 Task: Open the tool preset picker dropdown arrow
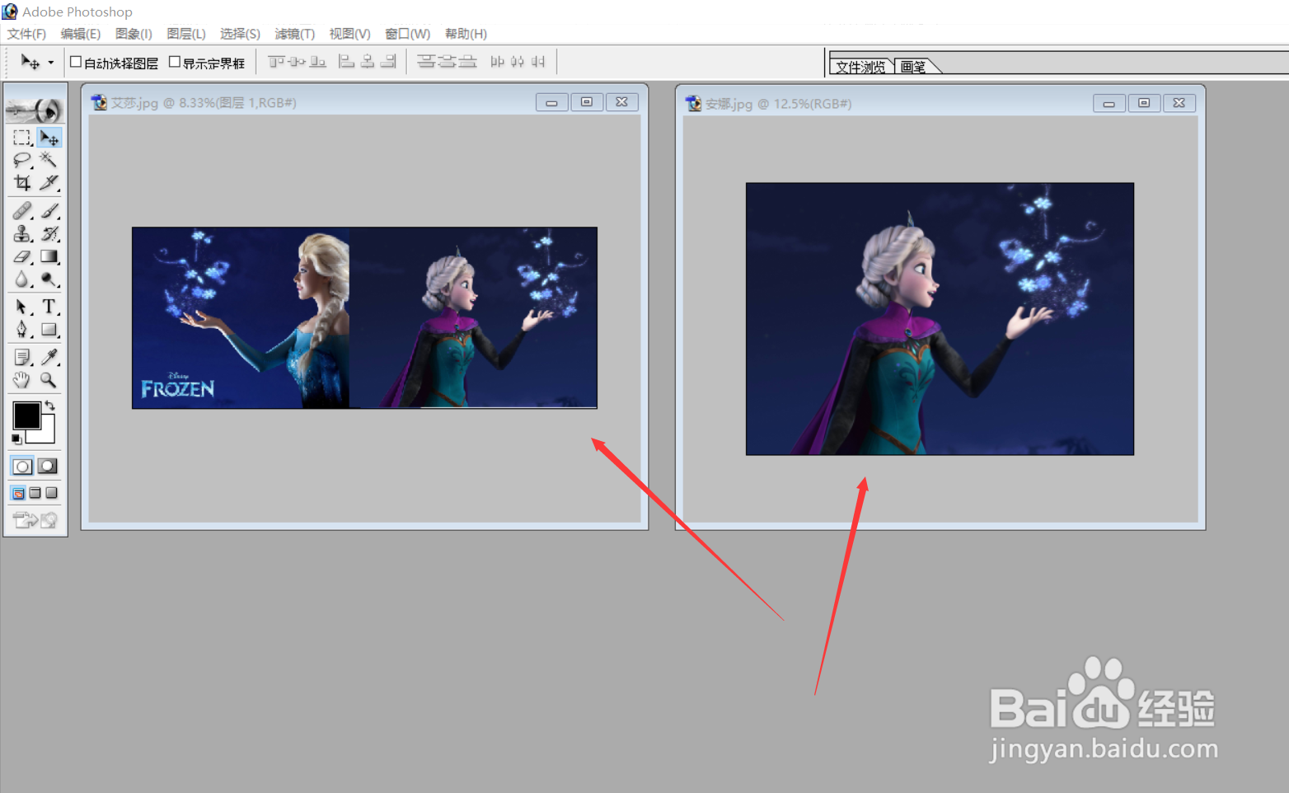[51, 63]
